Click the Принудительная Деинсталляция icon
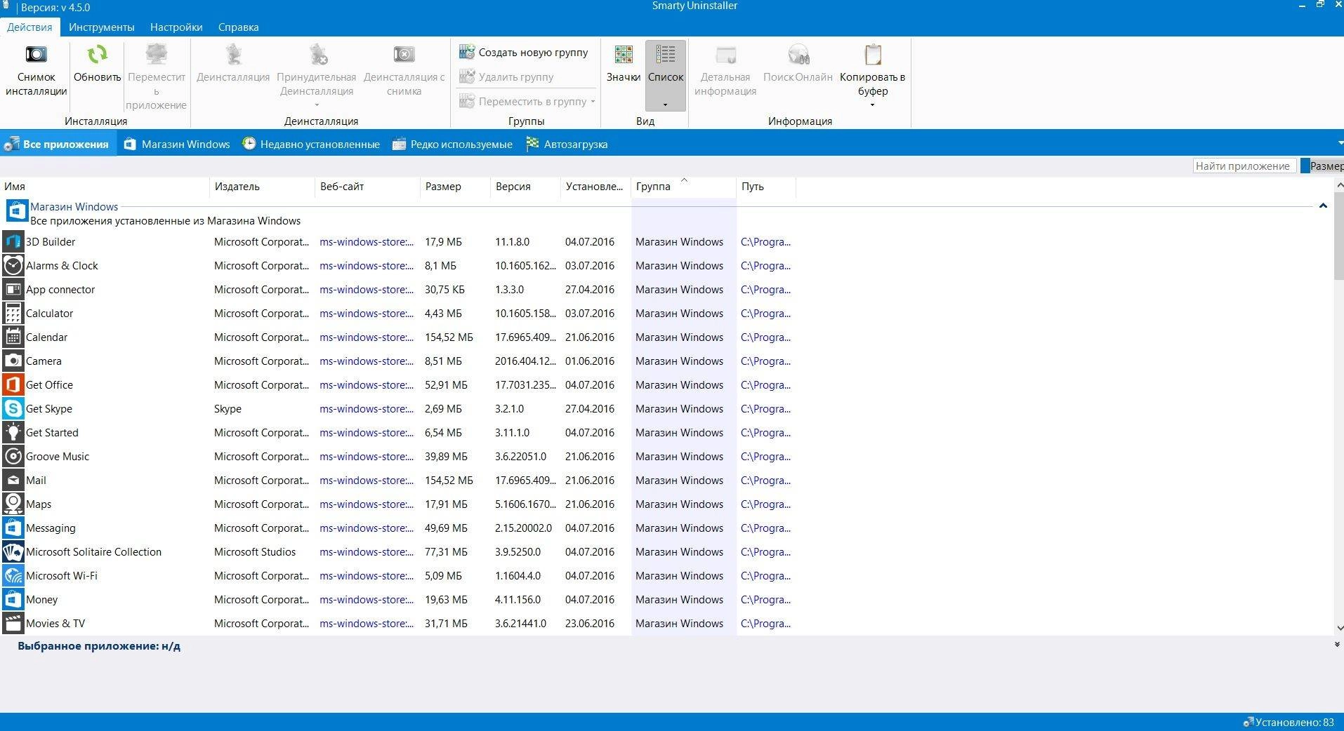The height and width of the screenshot is (731, 1344). pos(317,55)
